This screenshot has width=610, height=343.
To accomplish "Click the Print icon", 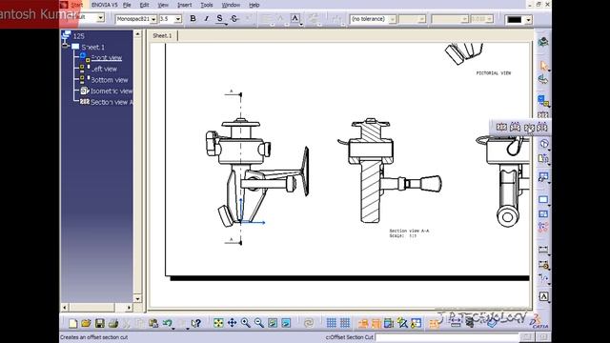I will (113, 323).
